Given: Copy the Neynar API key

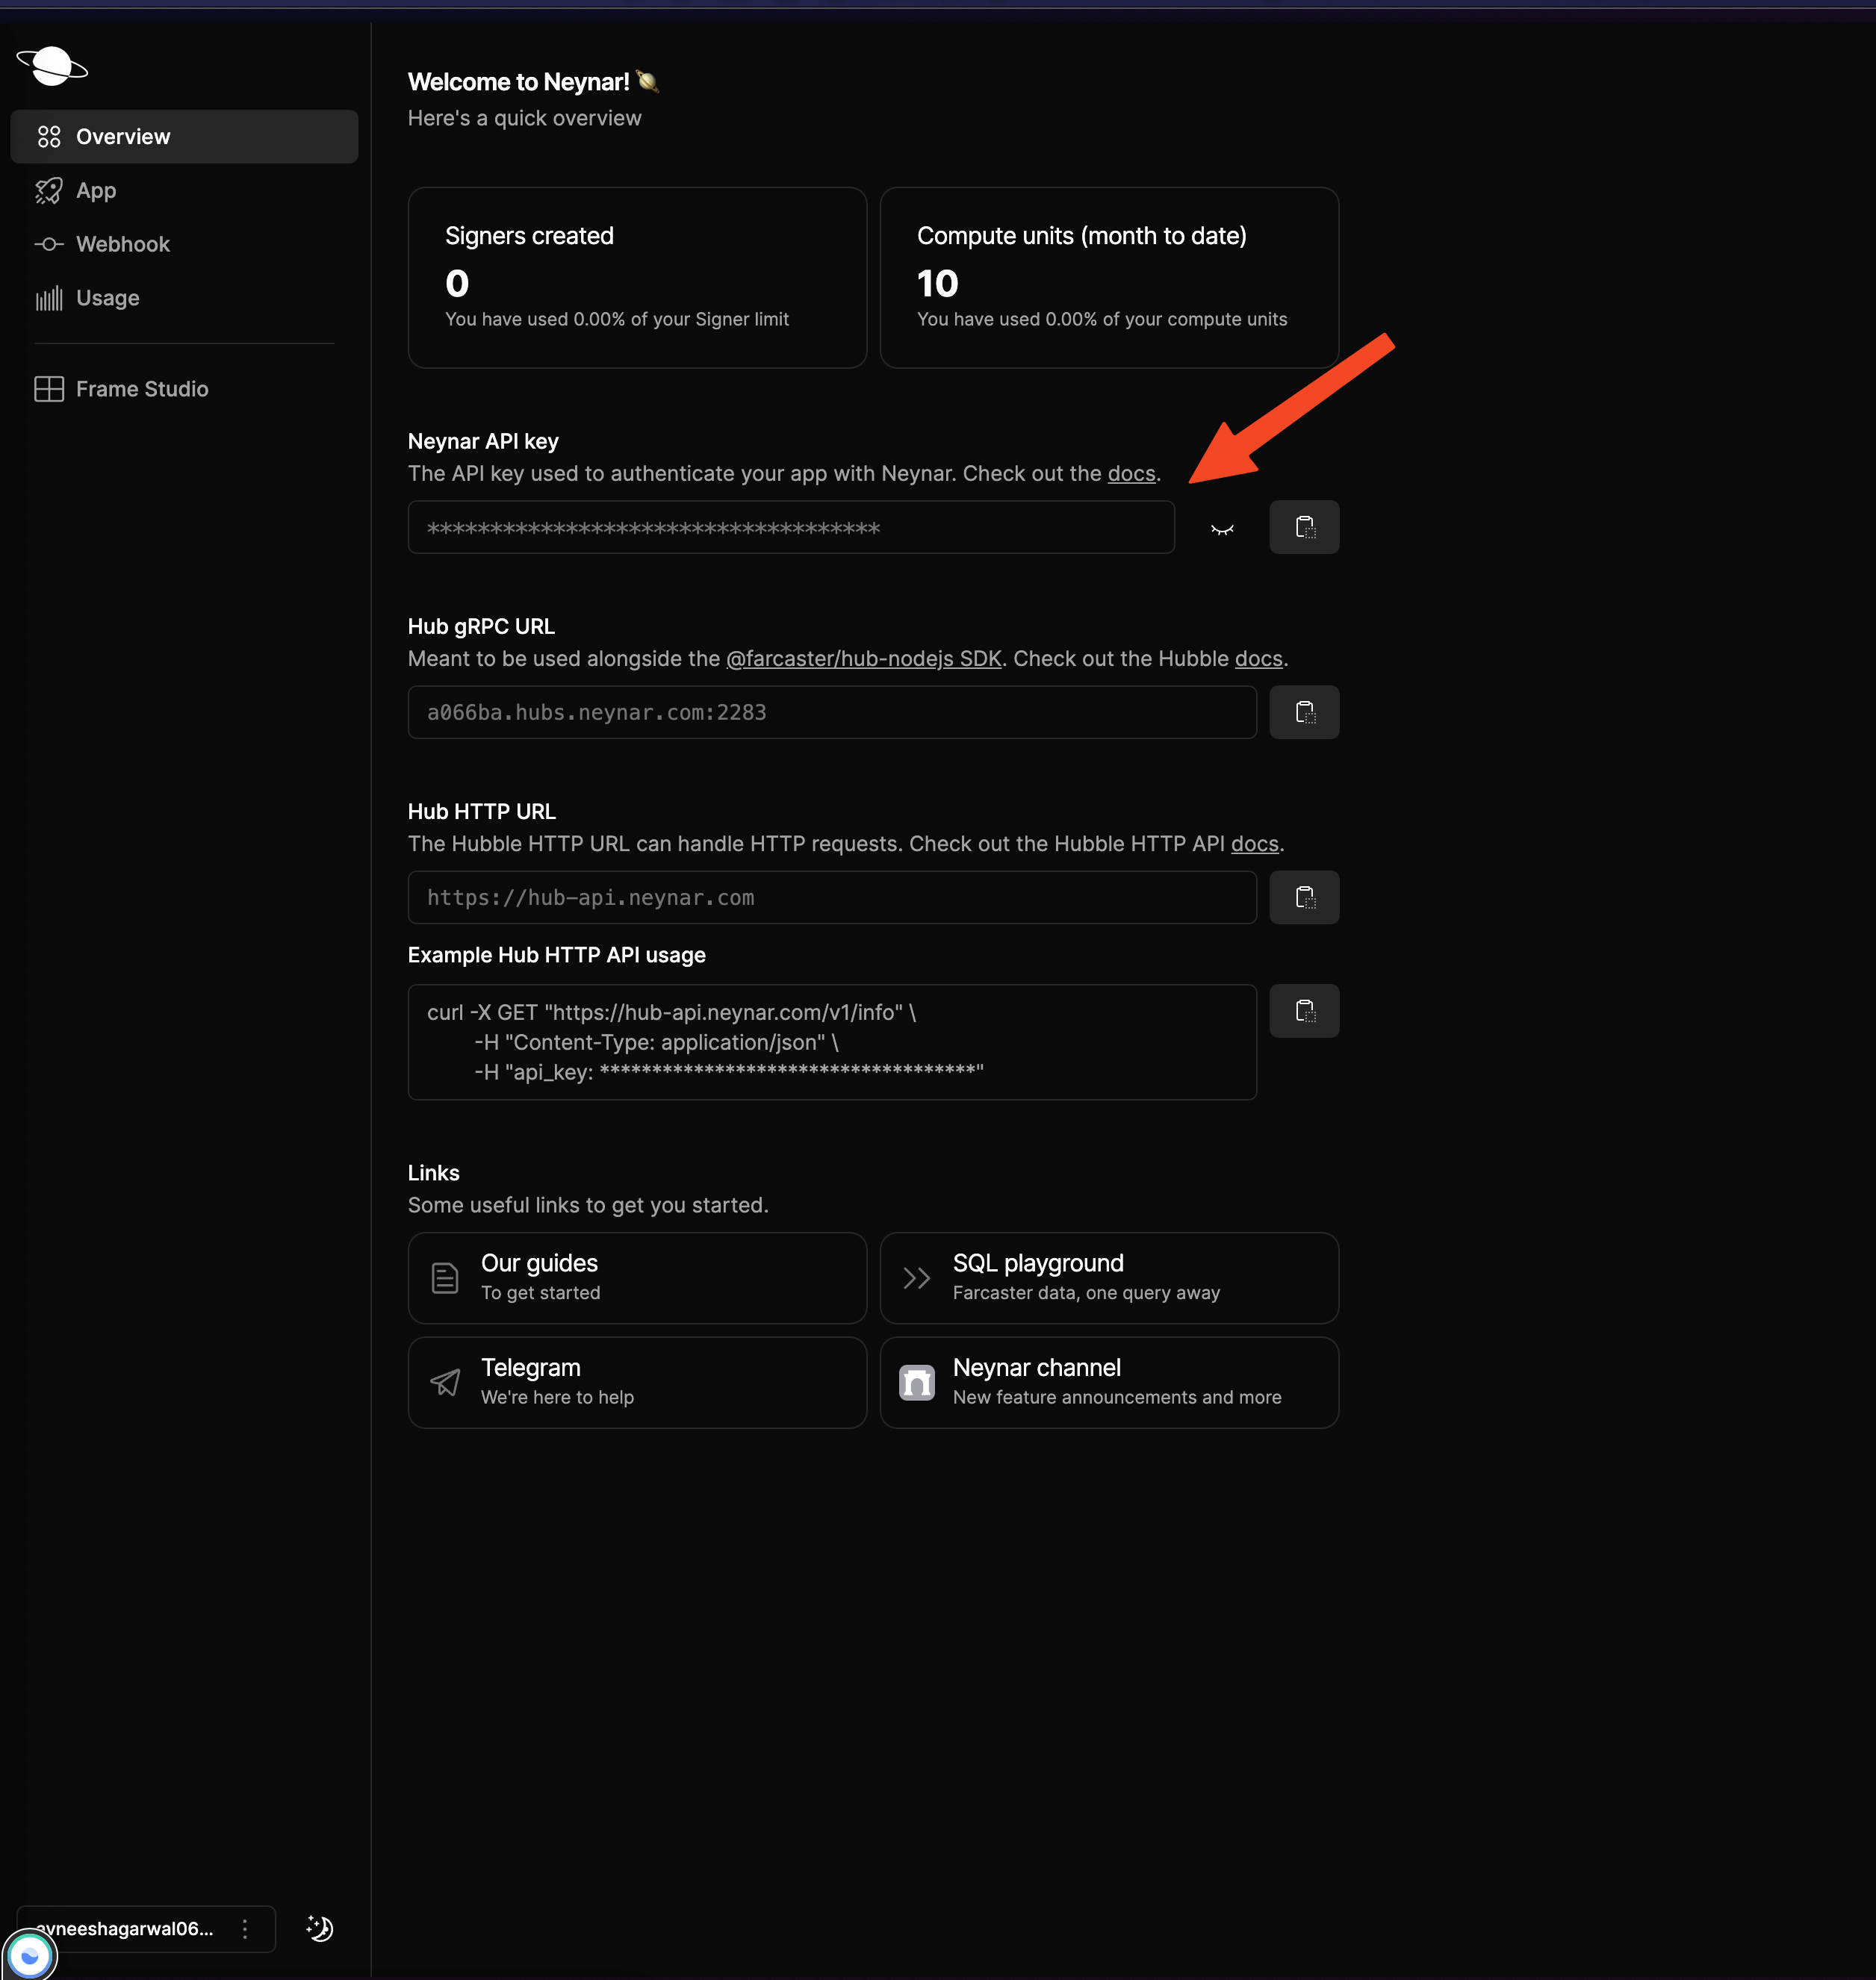Looking at the screenshot, I should [x=1303, y=527].
